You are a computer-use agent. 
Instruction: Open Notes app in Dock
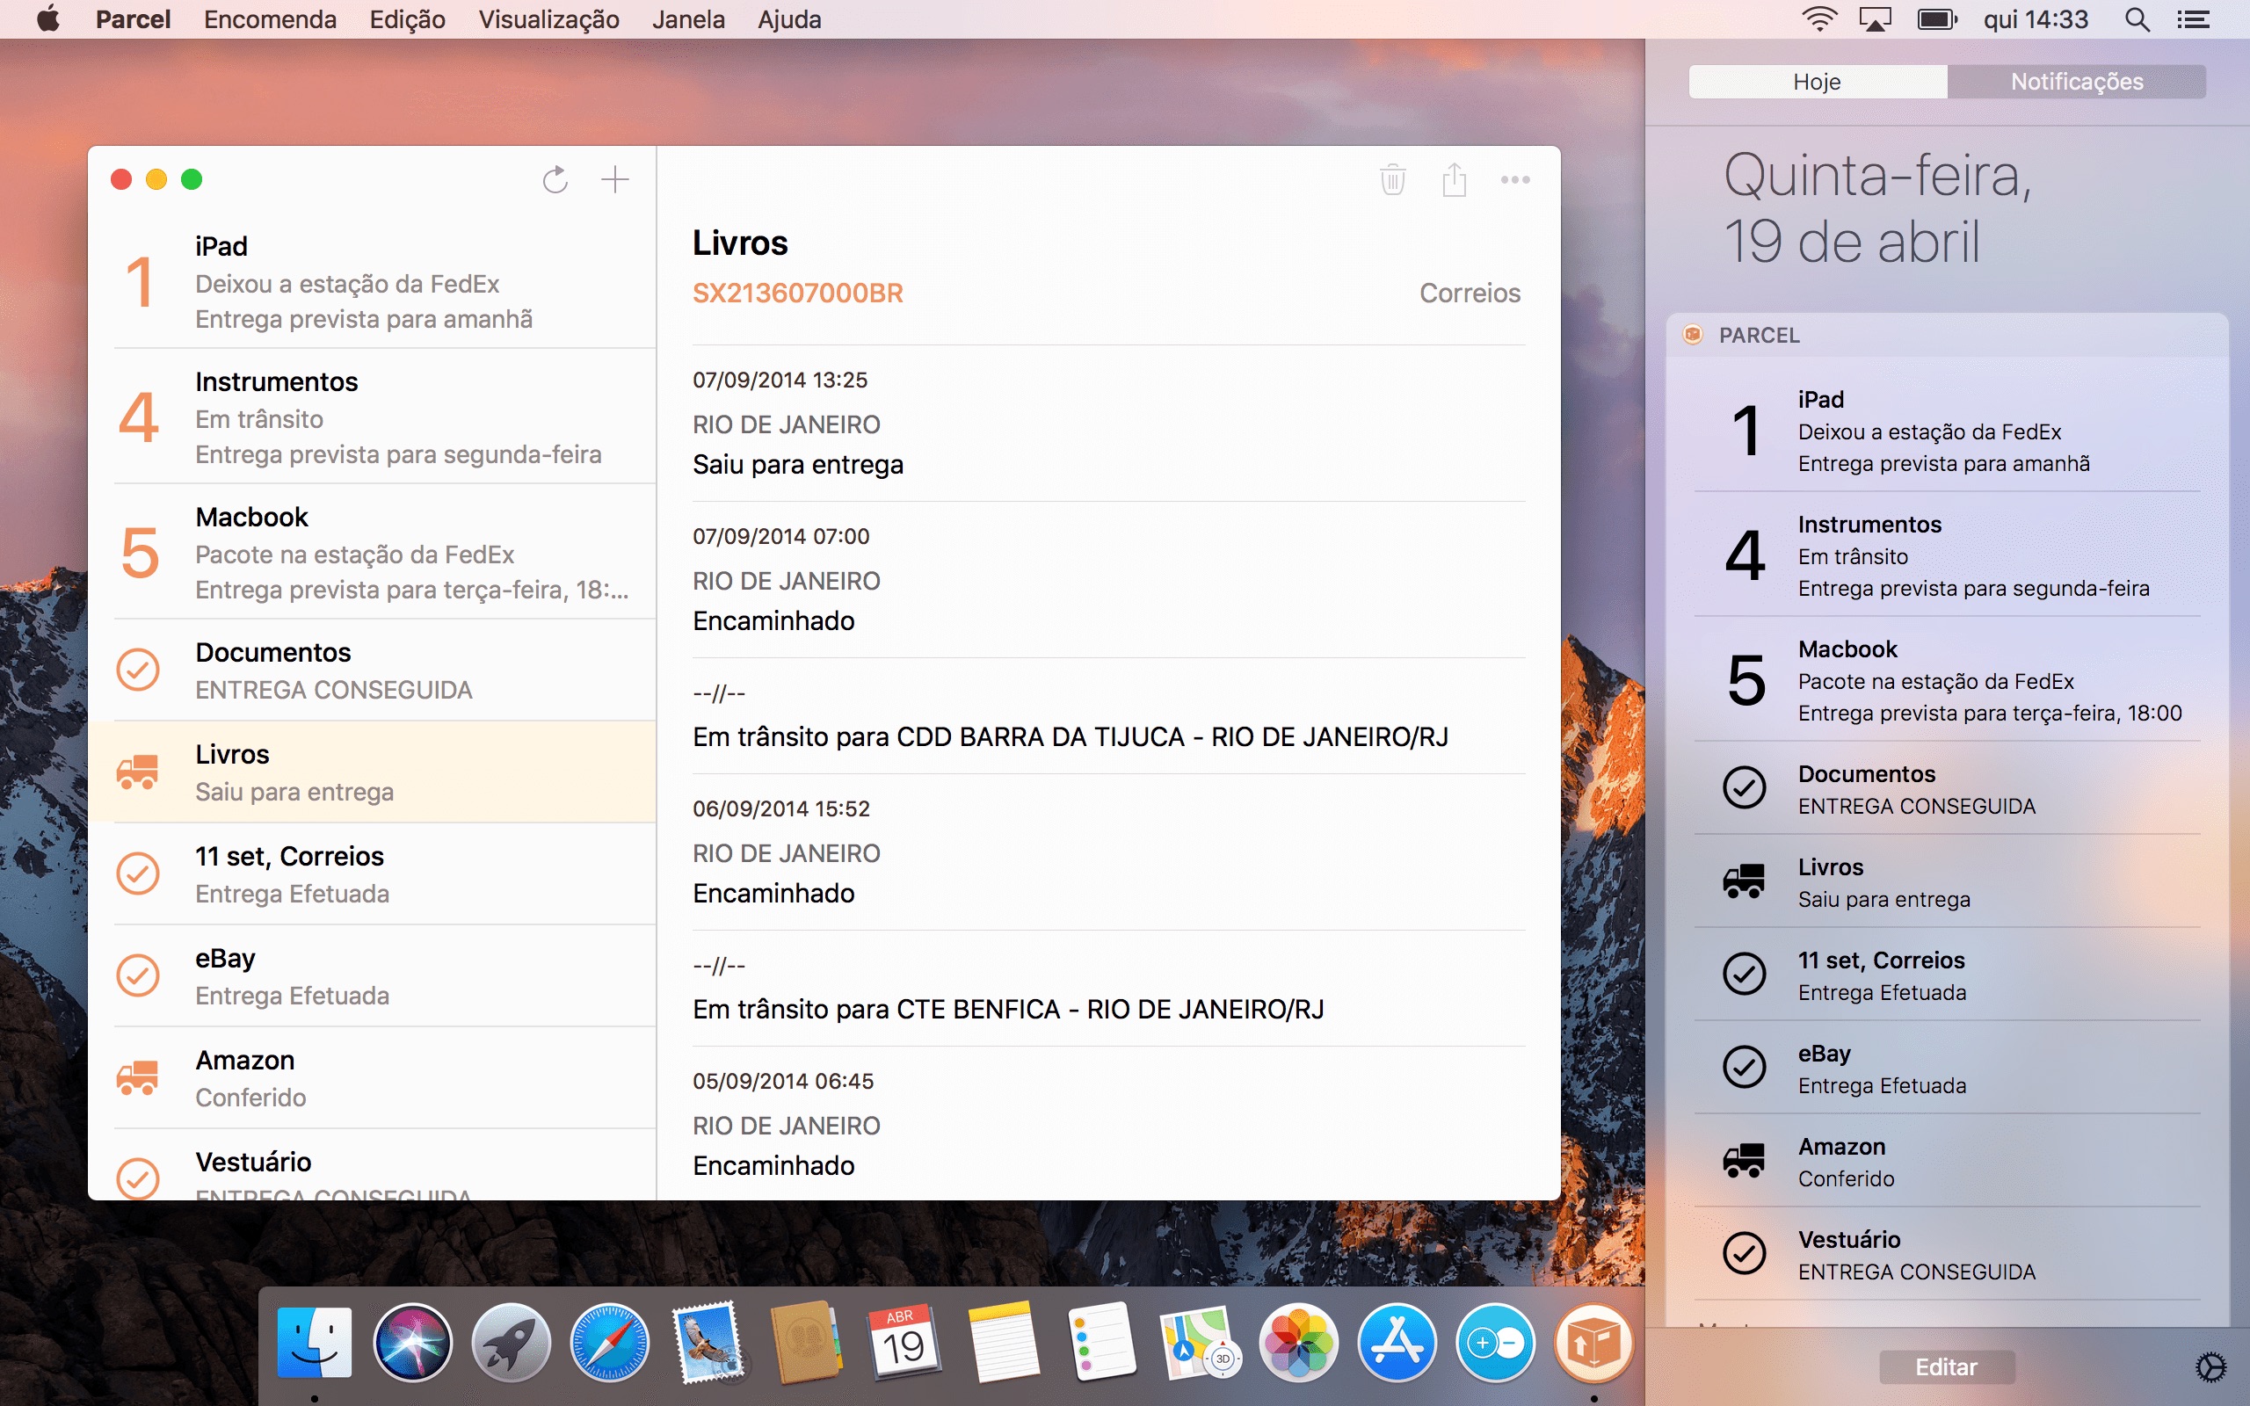(1002, 1343)
